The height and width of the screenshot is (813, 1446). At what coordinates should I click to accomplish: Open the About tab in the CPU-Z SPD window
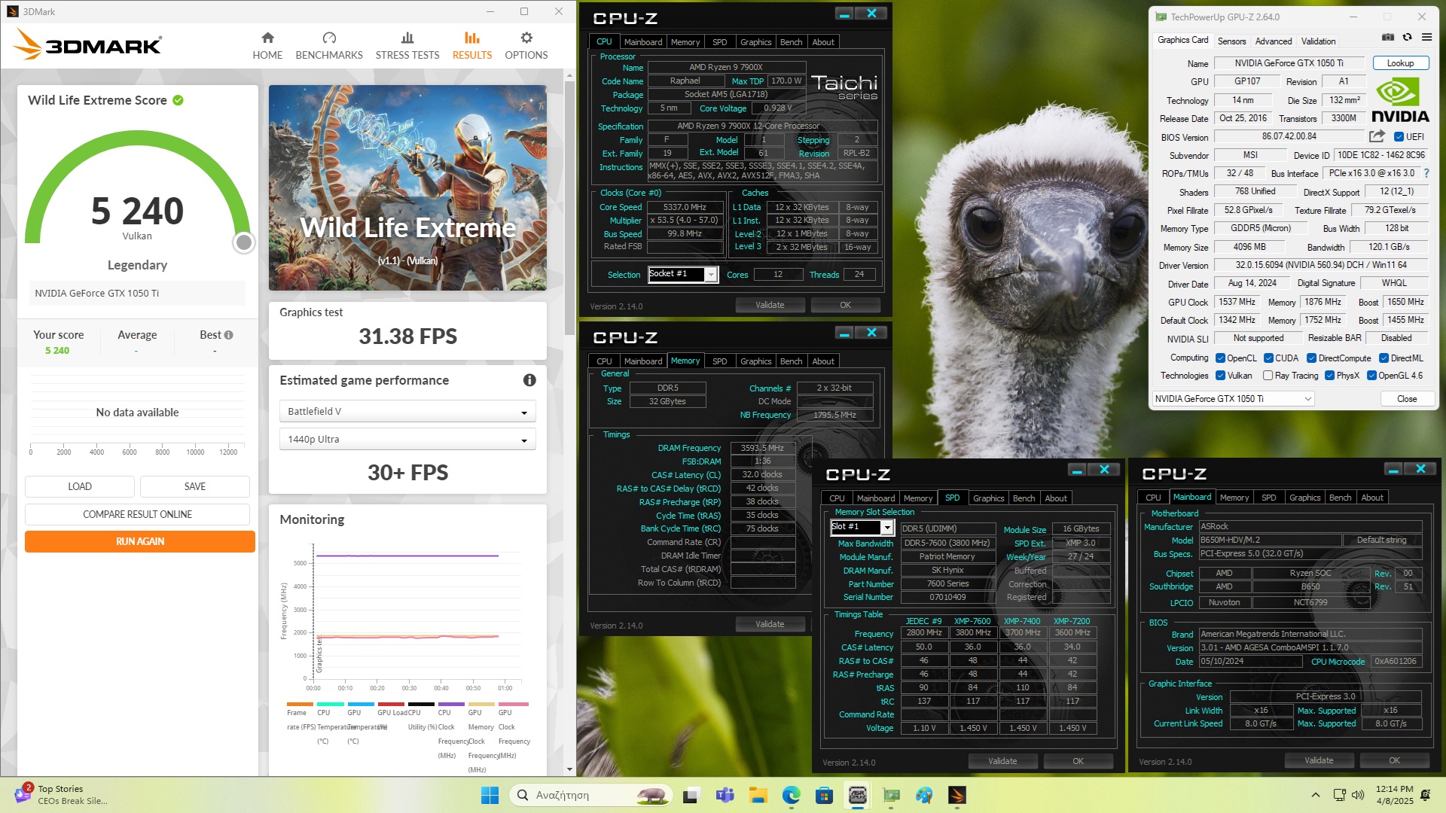pos(1056,498)
